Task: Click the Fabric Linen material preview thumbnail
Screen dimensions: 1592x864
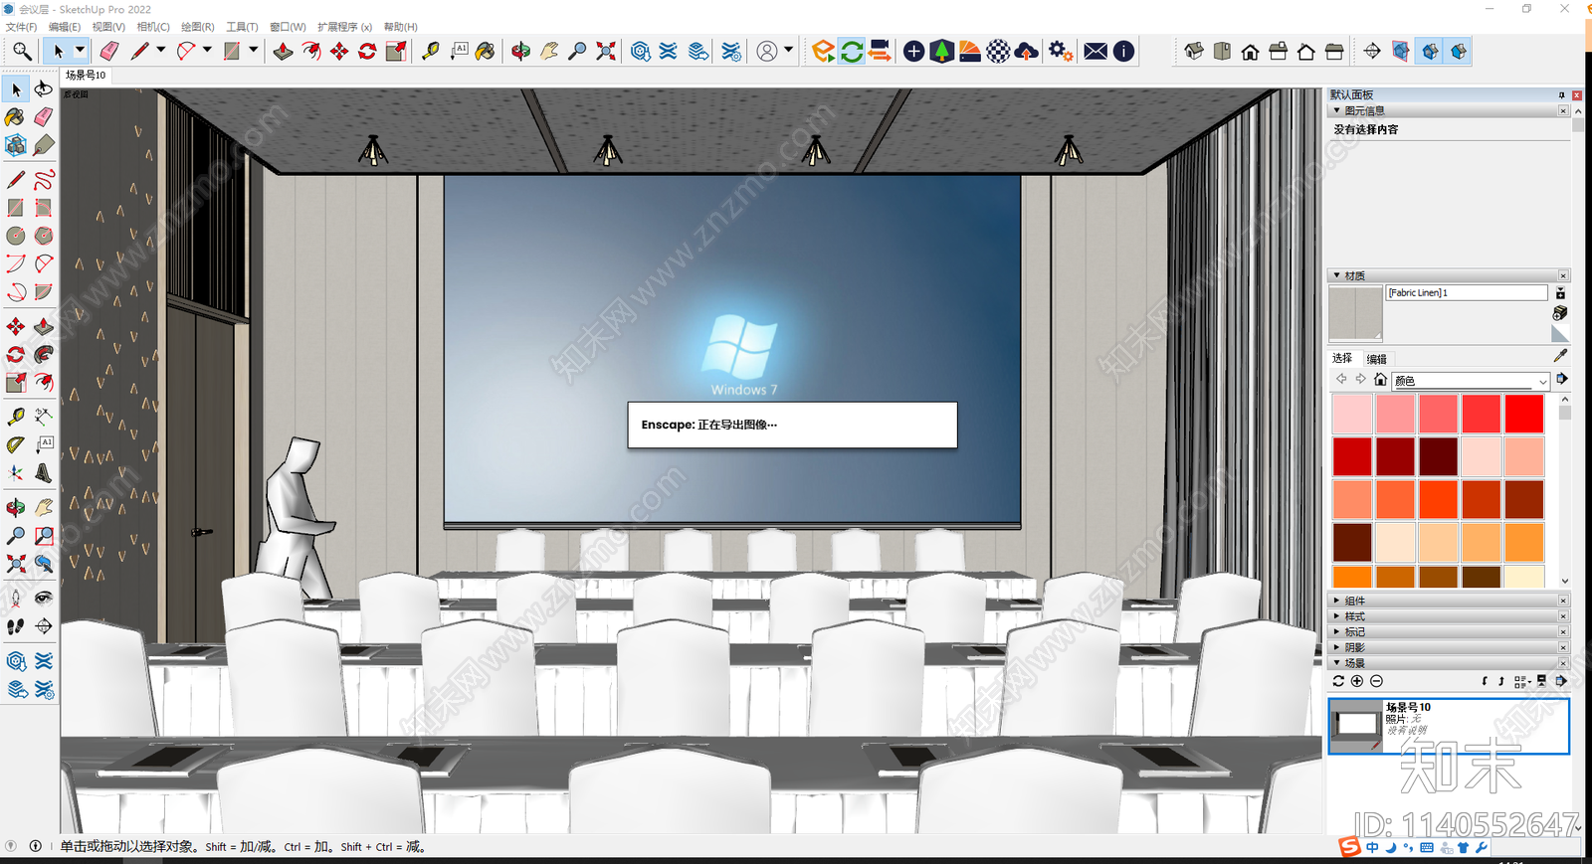Action: pyautogui.click(x=1355, y=313)
